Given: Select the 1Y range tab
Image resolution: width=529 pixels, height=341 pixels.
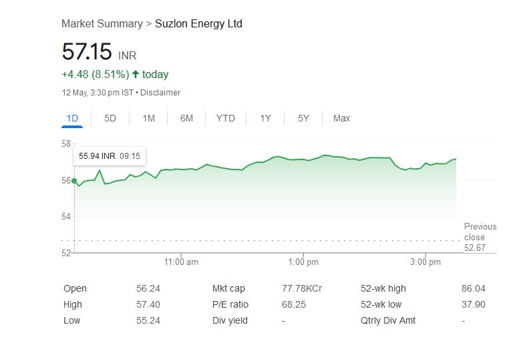Looking at the screenshot, I should click(x=266, y=119).
